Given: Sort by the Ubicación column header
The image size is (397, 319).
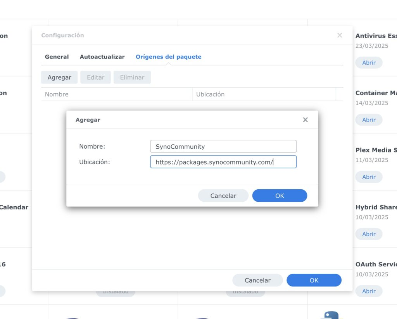Looking at the screenshot, I should click(x=264, y=94).
